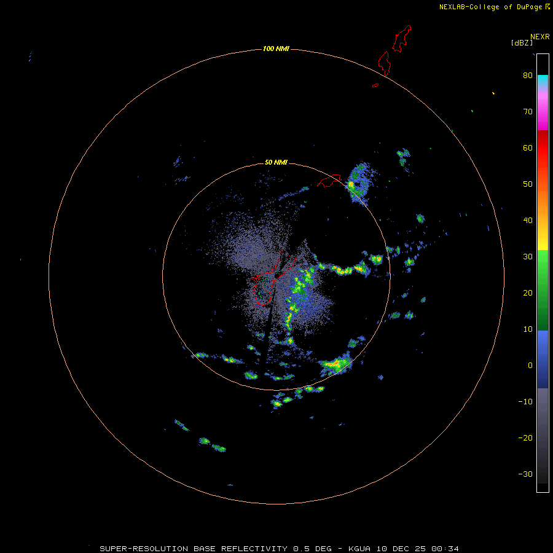This screenshot has width=553, height=553.
Task: Click the echo pair at bottom left inside 100 NMI ring
Action: click(213, 445)
